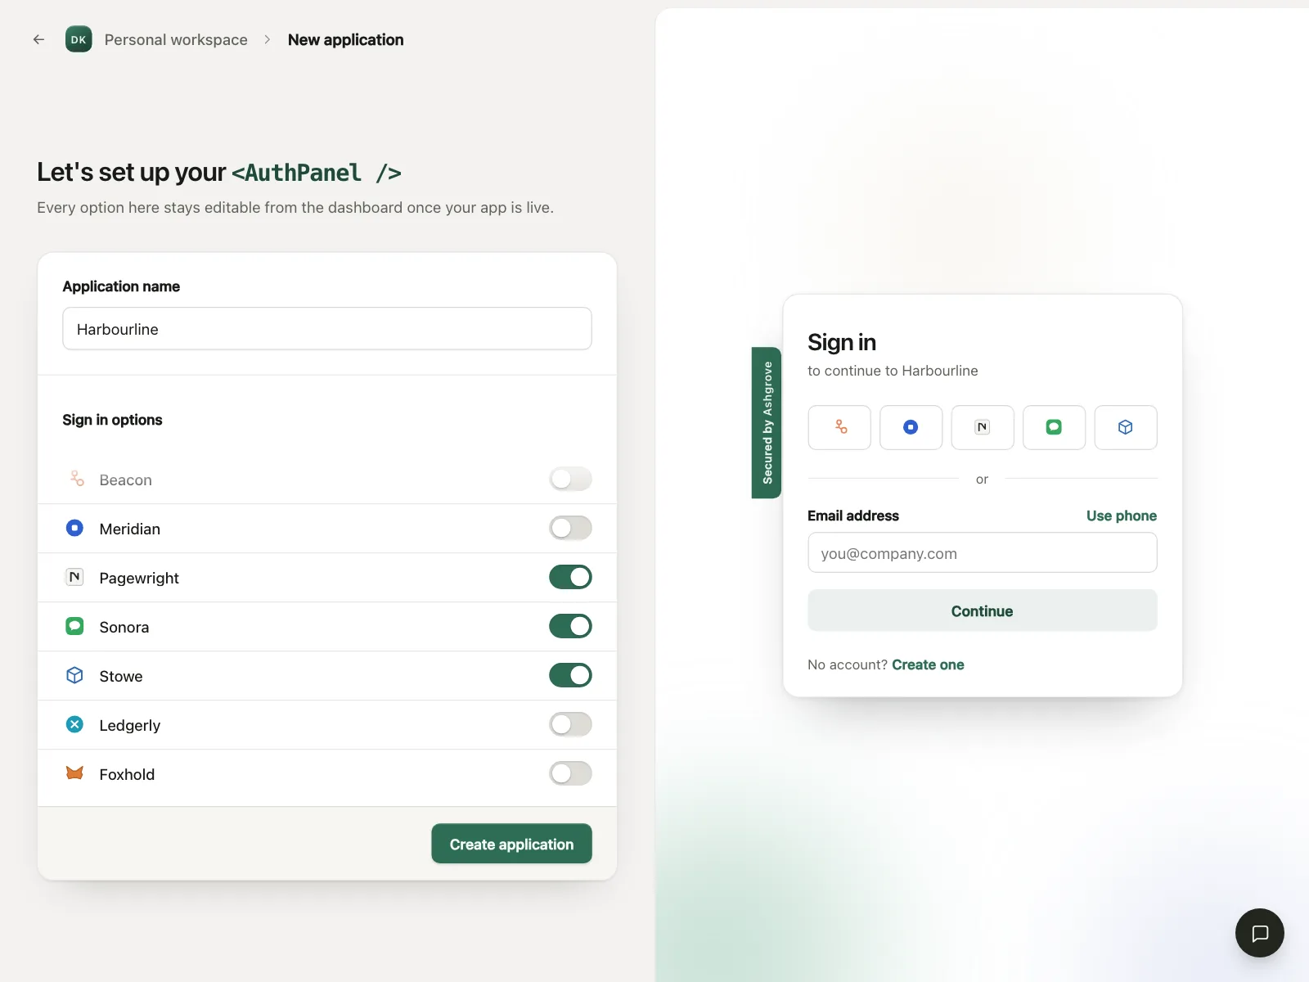The image size is (1309, 982).
Task: Click the Sonora label text
Action: click(x=124, y=627)
